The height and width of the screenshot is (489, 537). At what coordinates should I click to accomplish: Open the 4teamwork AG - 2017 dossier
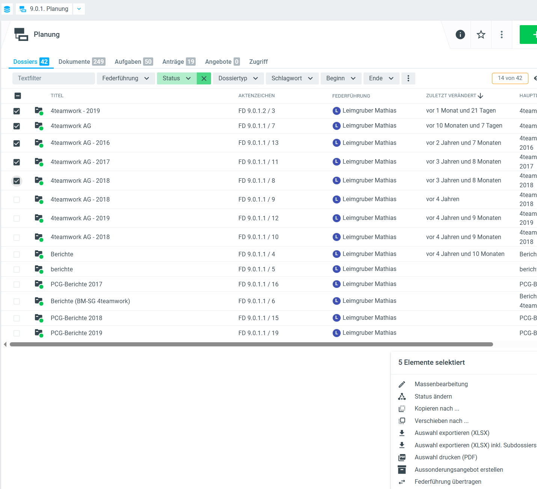pos(80,162)
